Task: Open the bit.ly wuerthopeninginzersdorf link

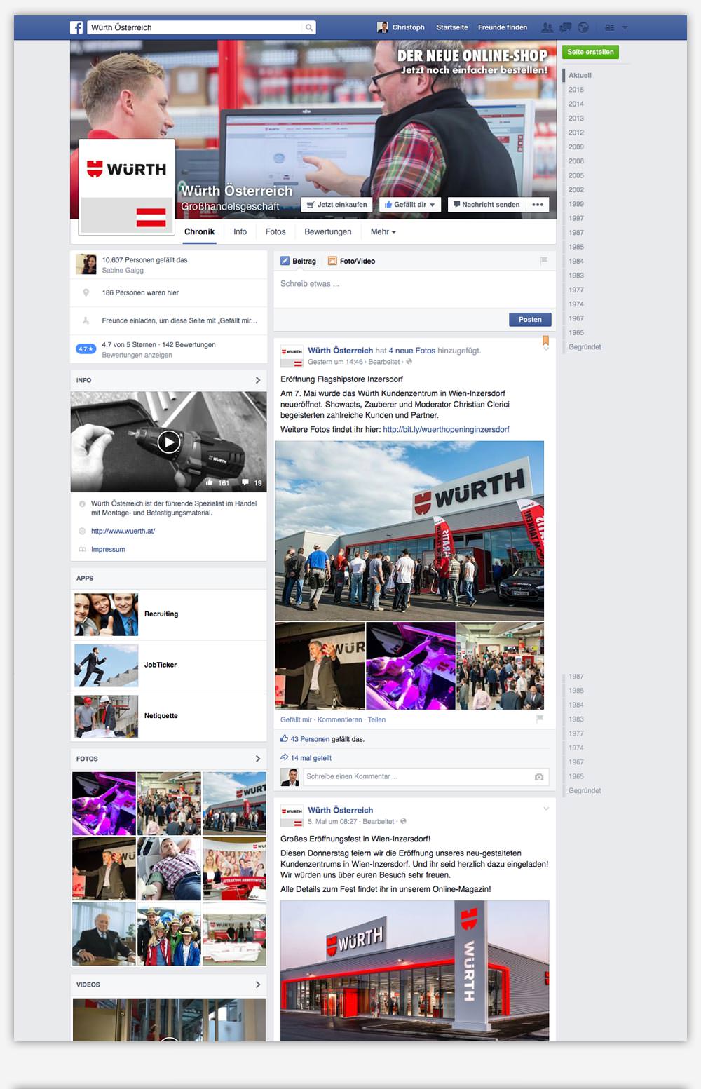Action: [x=446, y=430]
